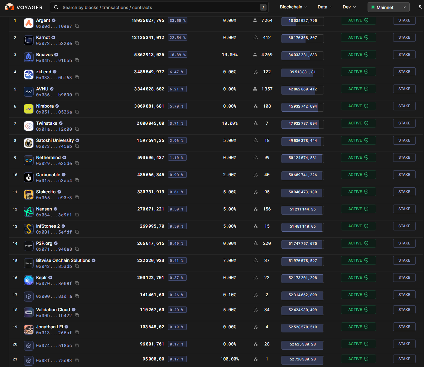Click the P2P.org validator logo

coord(29,246)
